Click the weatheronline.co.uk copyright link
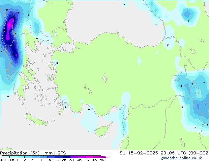 tap(181, 158)
